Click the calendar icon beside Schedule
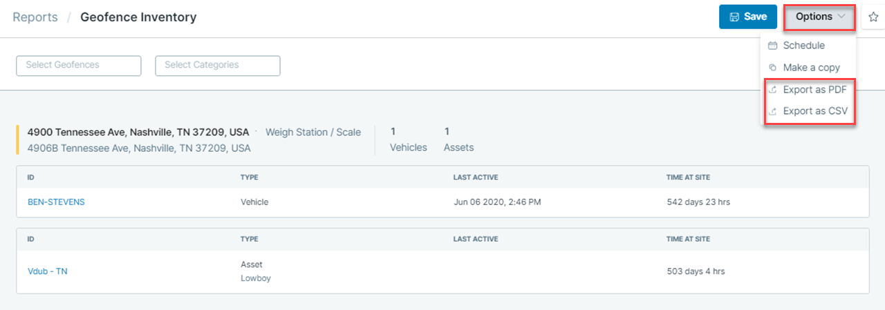The height and width of the screenshot is (310, 885). [x=772, y=46]
